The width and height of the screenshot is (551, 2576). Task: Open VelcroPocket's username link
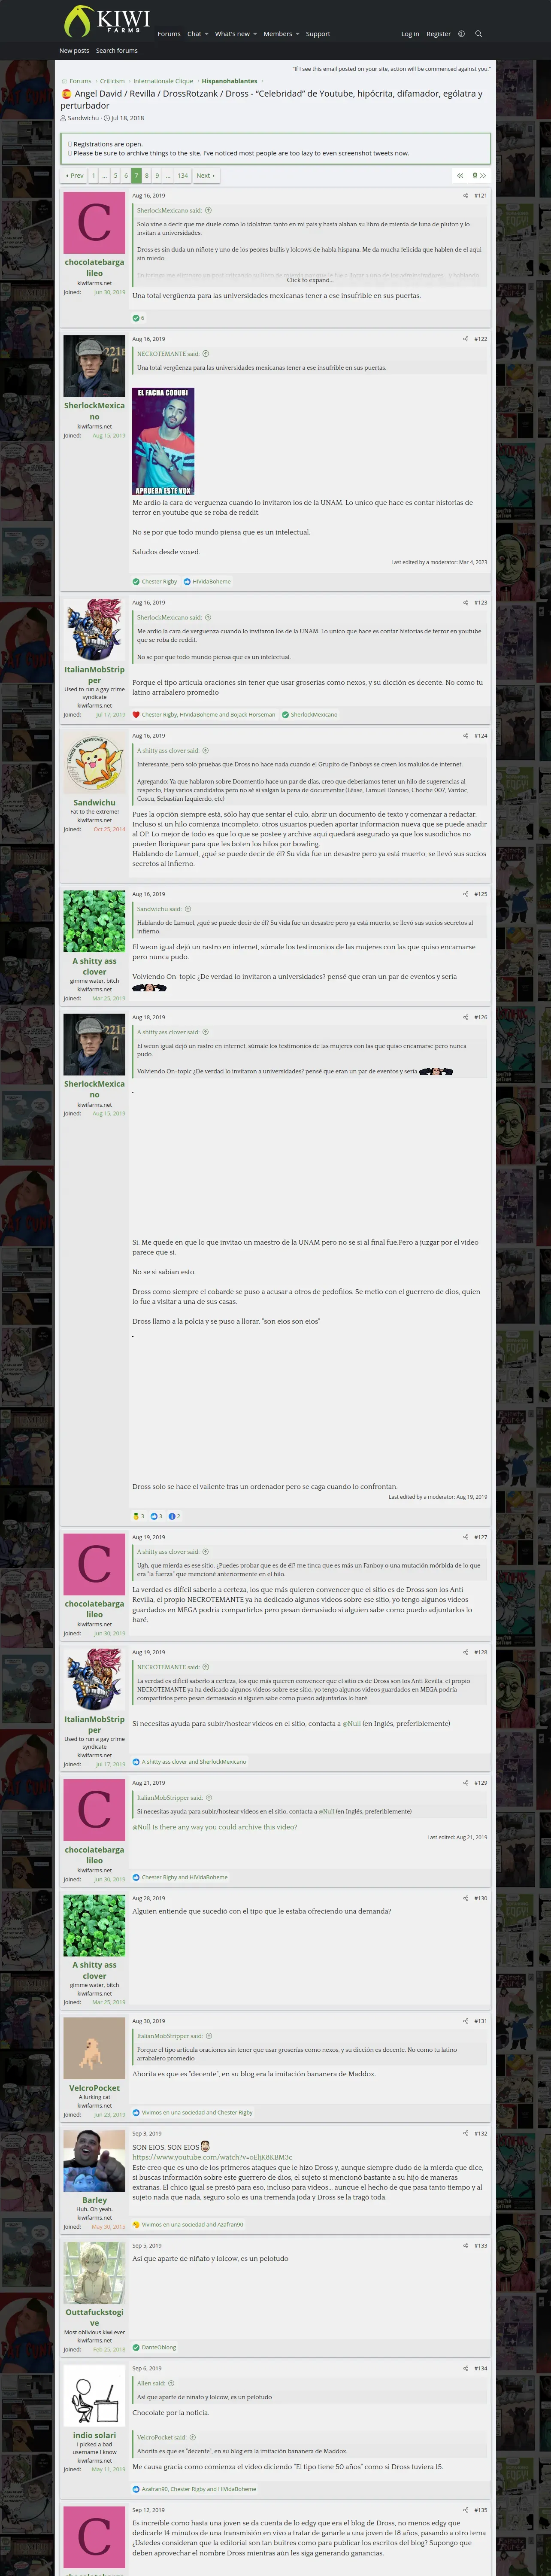[94, 2088]
